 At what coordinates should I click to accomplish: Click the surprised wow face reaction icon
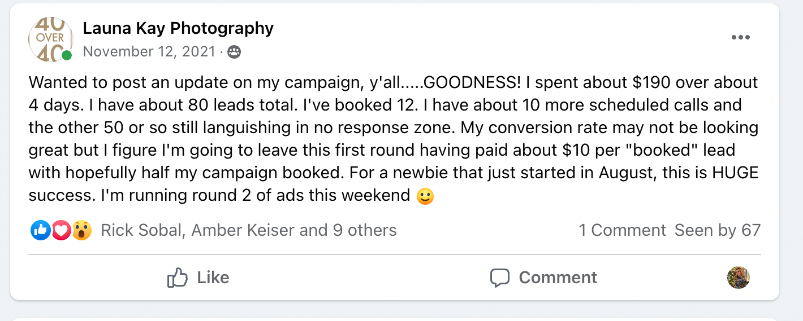[x=81, y=230]
